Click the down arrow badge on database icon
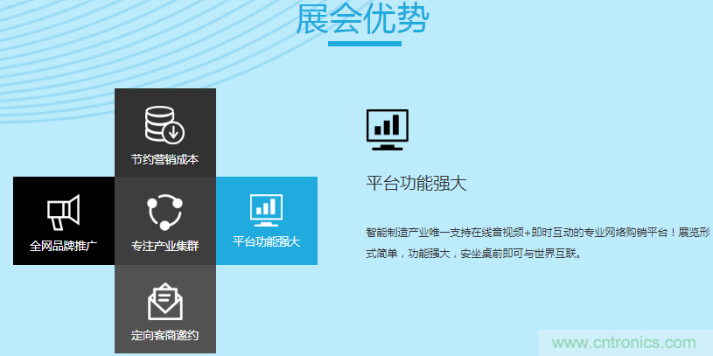Viewport: 713px width, 356px height. tap(173, 133)
